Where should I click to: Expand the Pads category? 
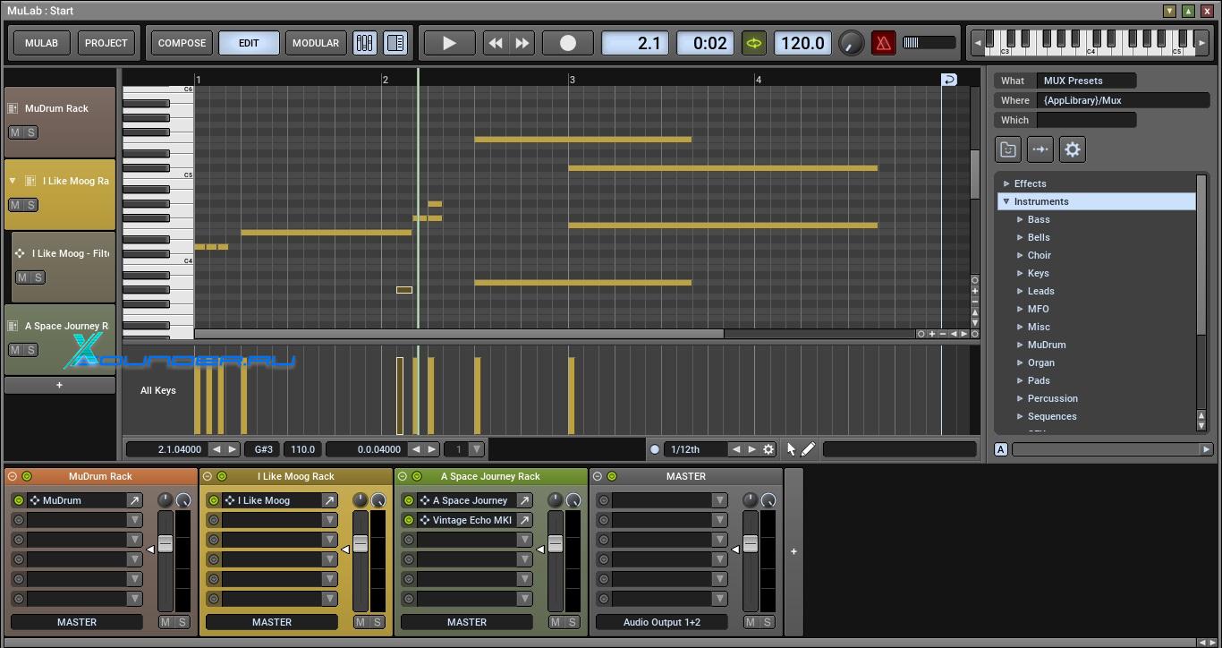pyautogui.click(x=1020, y=380)
